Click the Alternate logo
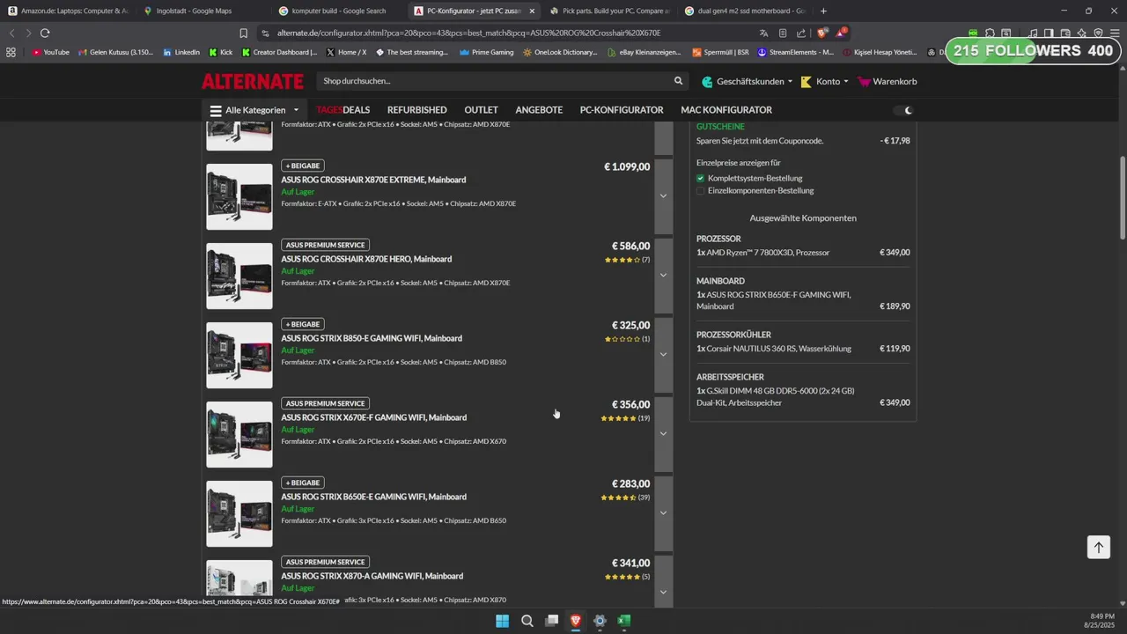 [253, 81]
